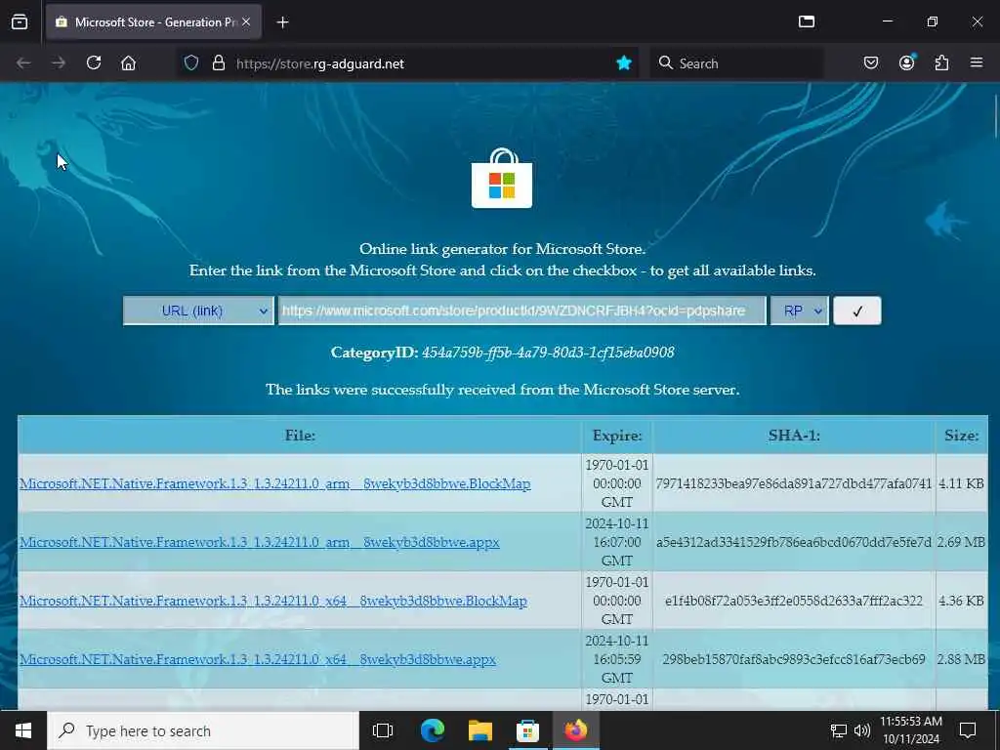Image resolution: width=1000 pixels, height=750 pixels.
Task: Download the arm BlockMap file link
Action: click(274, 483)
